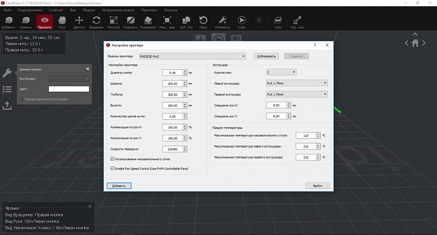Click the Компенсация по оси-X field
Viewport: 437px width, 235px height.
[x=172, y=127]
